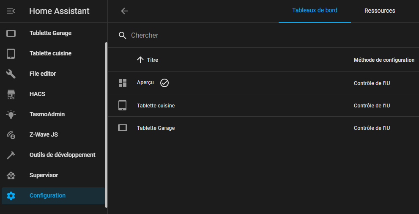Click the TasmoAdmin lightbulb icon
Screen dimensions: 419x214
11,114
